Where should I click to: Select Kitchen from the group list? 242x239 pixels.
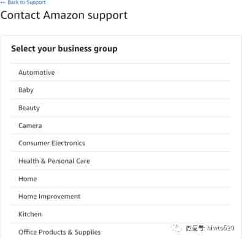coord(120,214)
